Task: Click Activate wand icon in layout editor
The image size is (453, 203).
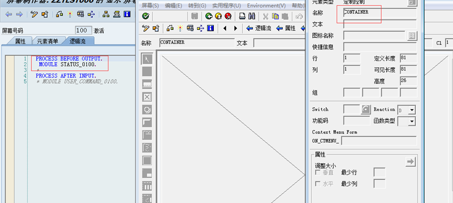Action: coord(180,28)
